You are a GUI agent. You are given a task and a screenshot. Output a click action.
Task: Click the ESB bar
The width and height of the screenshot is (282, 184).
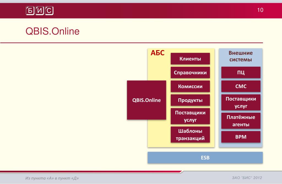[x=205, y=158]
